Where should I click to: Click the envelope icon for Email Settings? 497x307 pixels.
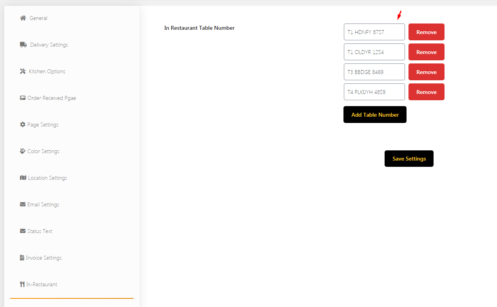23,204
